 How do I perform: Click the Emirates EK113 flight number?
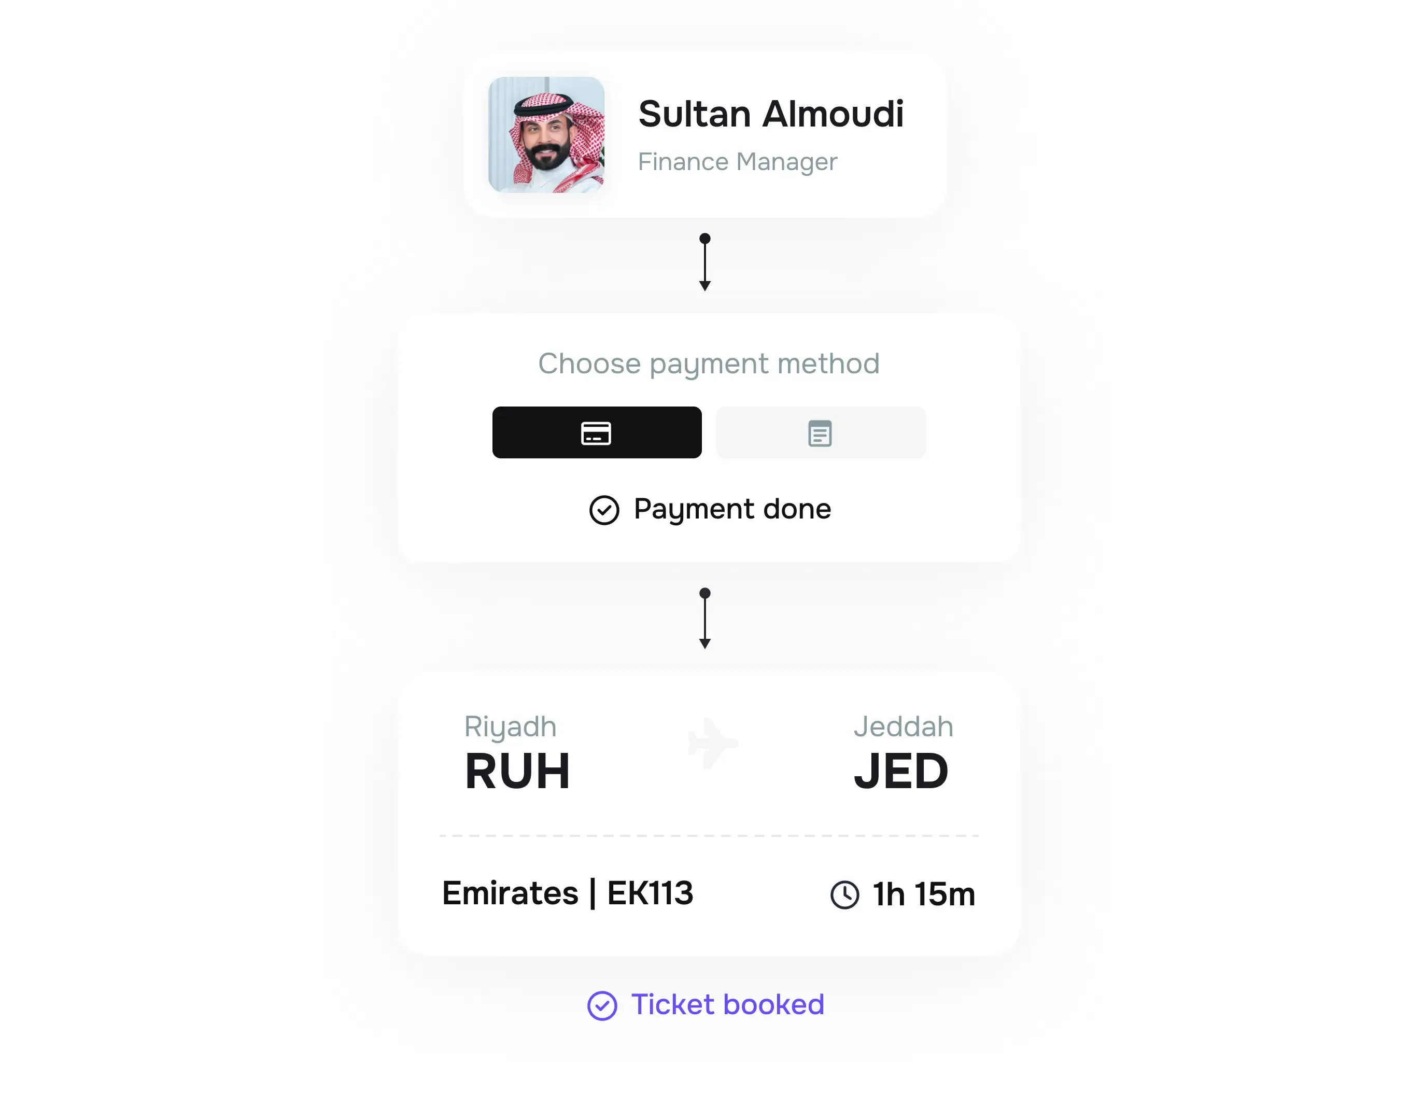click(567, 893)
